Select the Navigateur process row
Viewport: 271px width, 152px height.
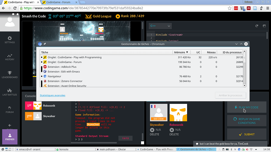[106, 76]
